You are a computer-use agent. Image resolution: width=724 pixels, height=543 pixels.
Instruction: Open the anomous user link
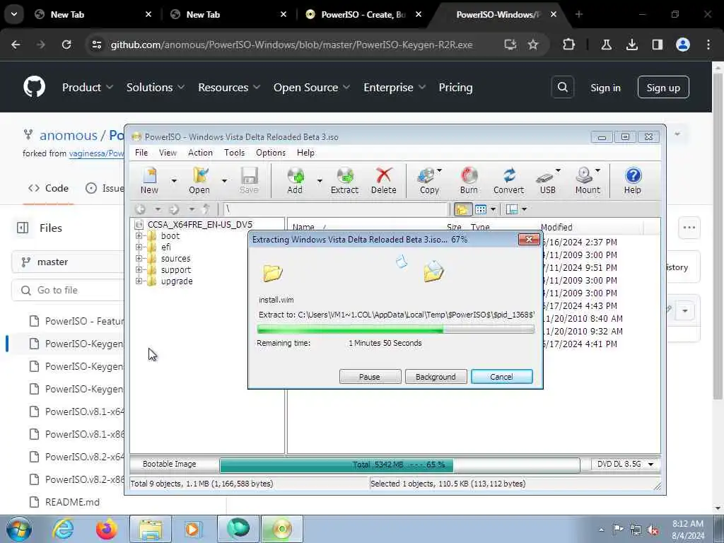coord(69,135)
